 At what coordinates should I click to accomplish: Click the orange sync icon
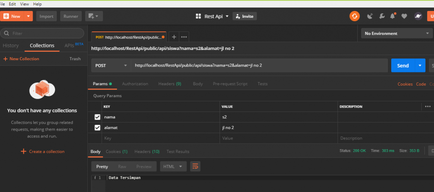[354, 16]
